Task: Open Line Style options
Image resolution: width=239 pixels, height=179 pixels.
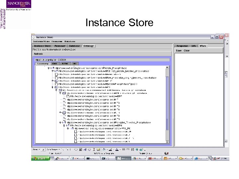Action: click(123, 149)
